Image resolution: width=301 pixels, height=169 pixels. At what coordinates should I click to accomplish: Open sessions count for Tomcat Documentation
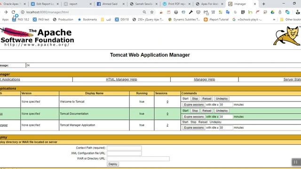click(167, 114)
